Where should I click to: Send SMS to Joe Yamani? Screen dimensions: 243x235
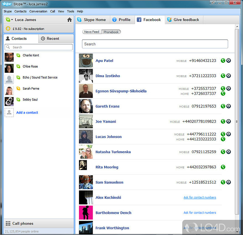pyautogui.click(x=229, y=121)
